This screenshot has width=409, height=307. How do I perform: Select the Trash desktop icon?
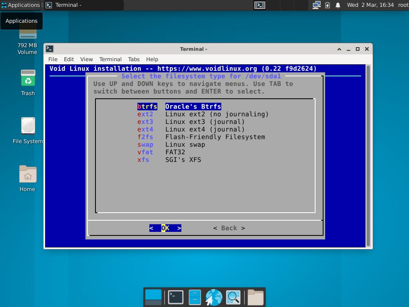(28, 83)
